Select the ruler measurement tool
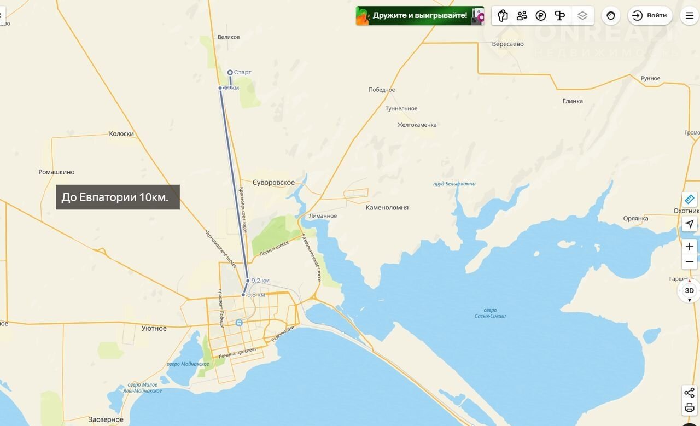Screen dimensions: 700x426 (689, 199)
